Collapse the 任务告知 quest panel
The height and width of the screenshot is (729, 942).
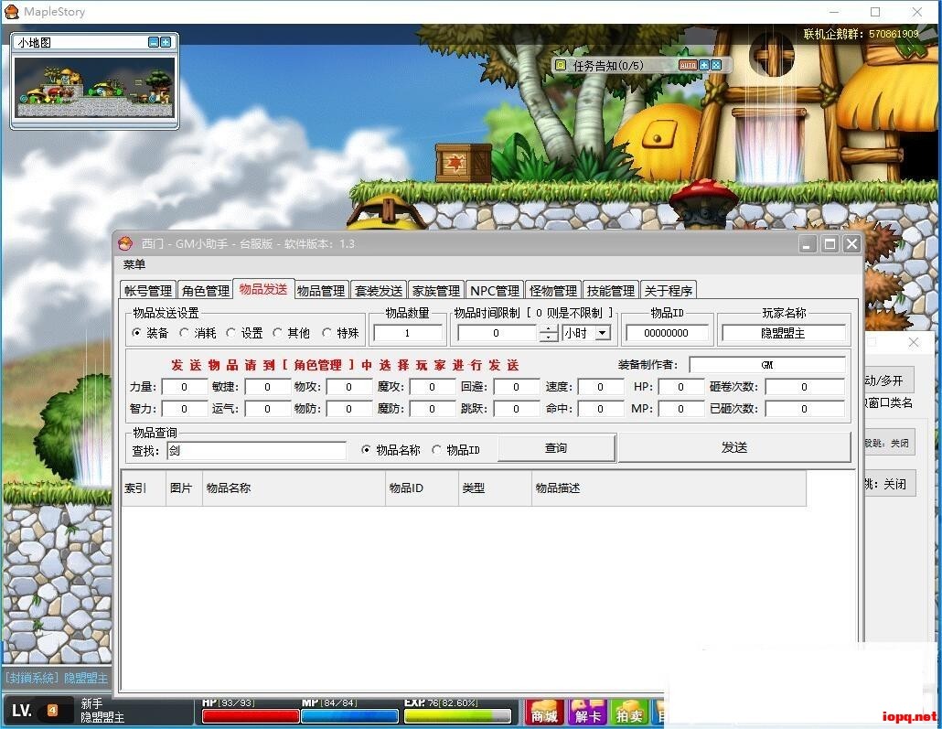(705, 66)
